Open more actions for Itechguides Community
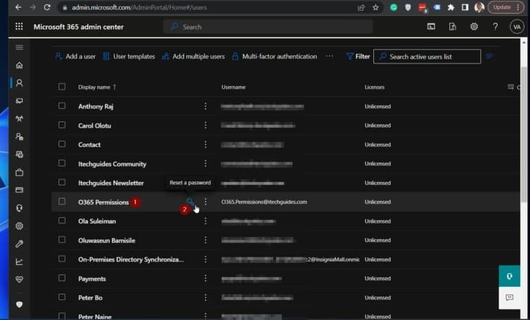Screen dimensions: 530x320 tap(206, 163)
